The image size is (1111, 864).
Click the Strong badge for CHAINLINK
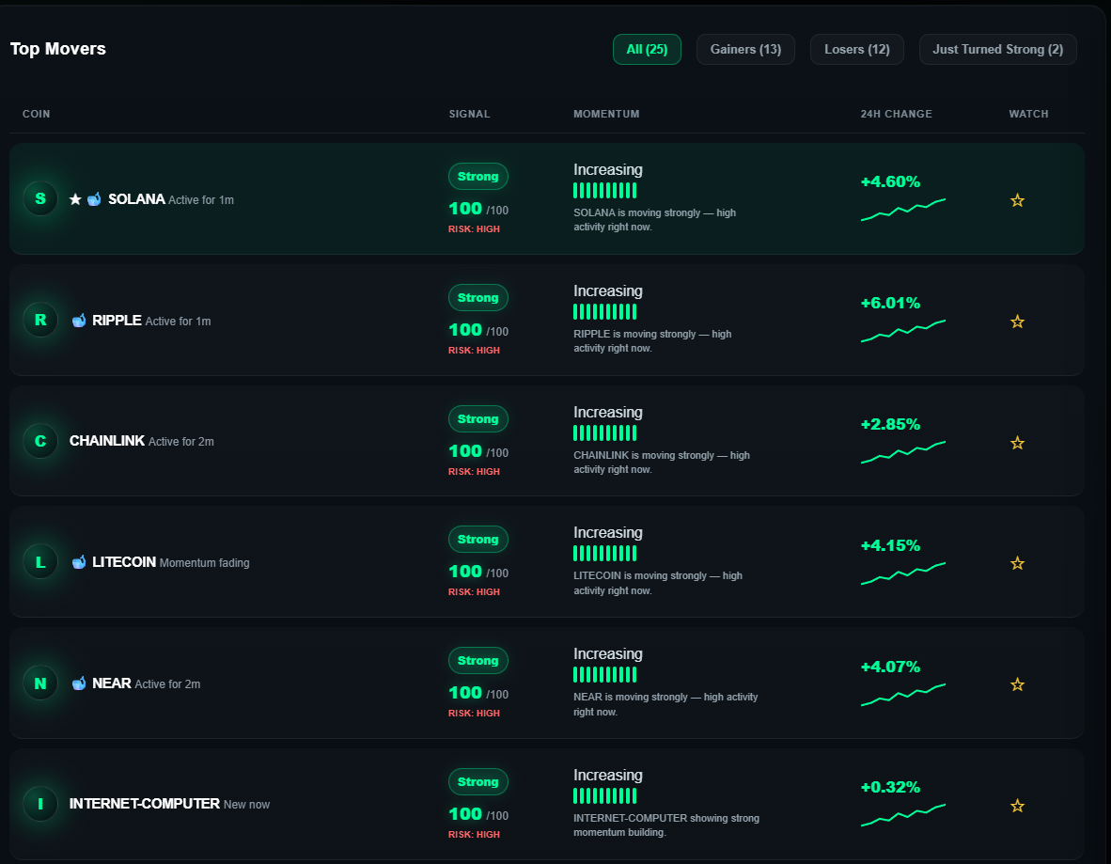coord(478,419)
